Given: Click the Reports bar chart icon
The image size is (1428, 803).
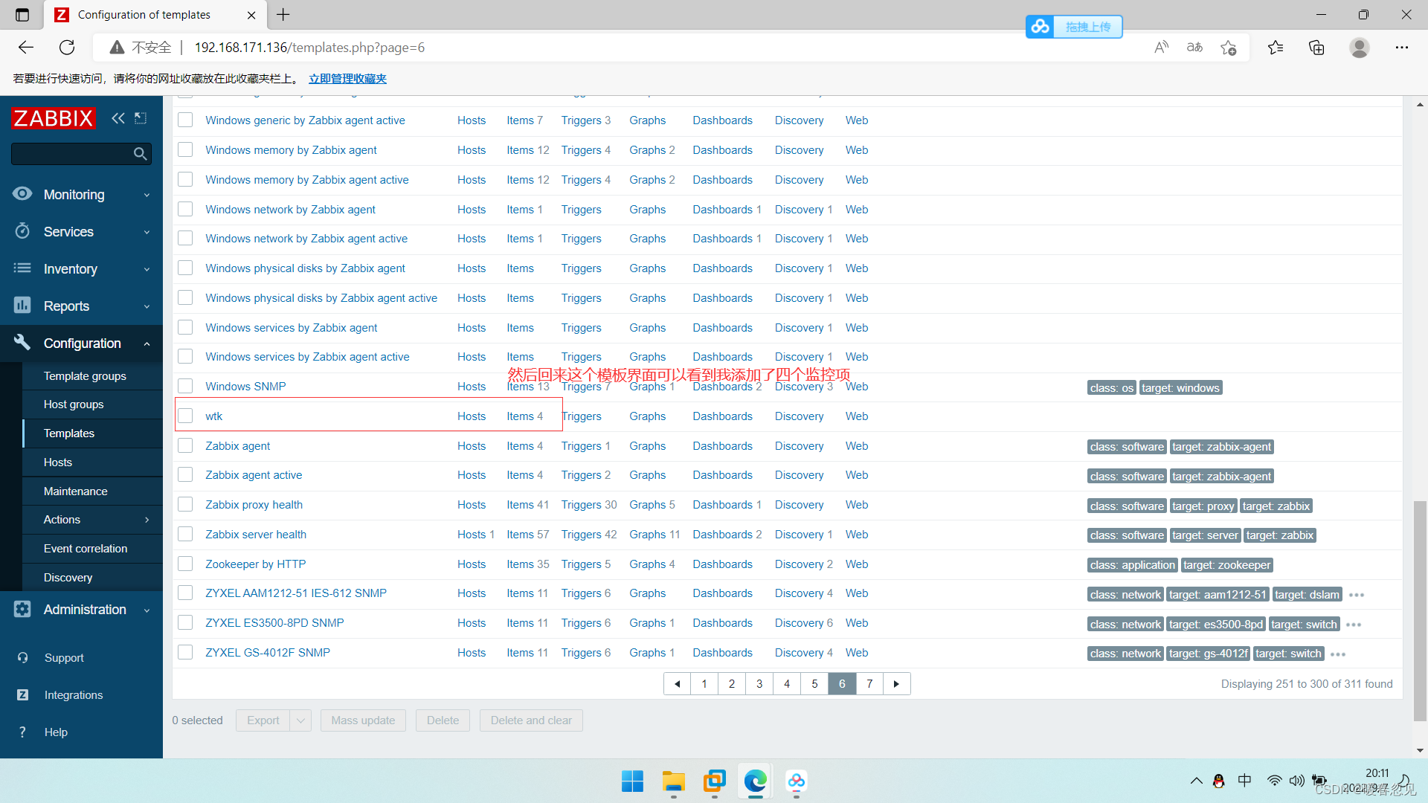Looking at the screenshot, I should [22, 306].
